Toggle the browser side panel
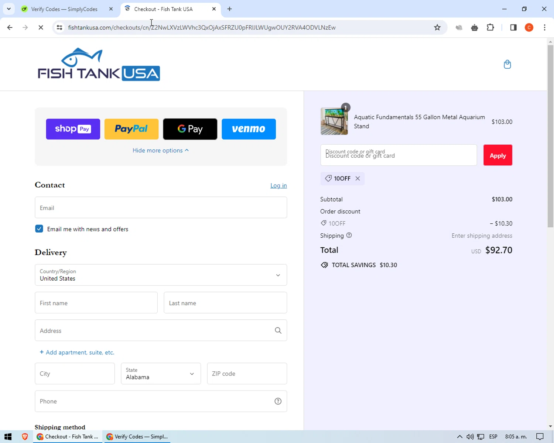The image size is (554, 443). pos(513,27)
